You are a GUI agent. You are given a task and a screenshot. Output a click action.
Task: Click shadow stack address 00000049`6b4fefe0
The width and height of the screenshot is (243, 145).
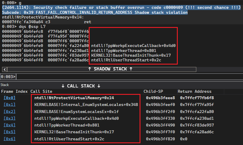[x=22, y=46]
